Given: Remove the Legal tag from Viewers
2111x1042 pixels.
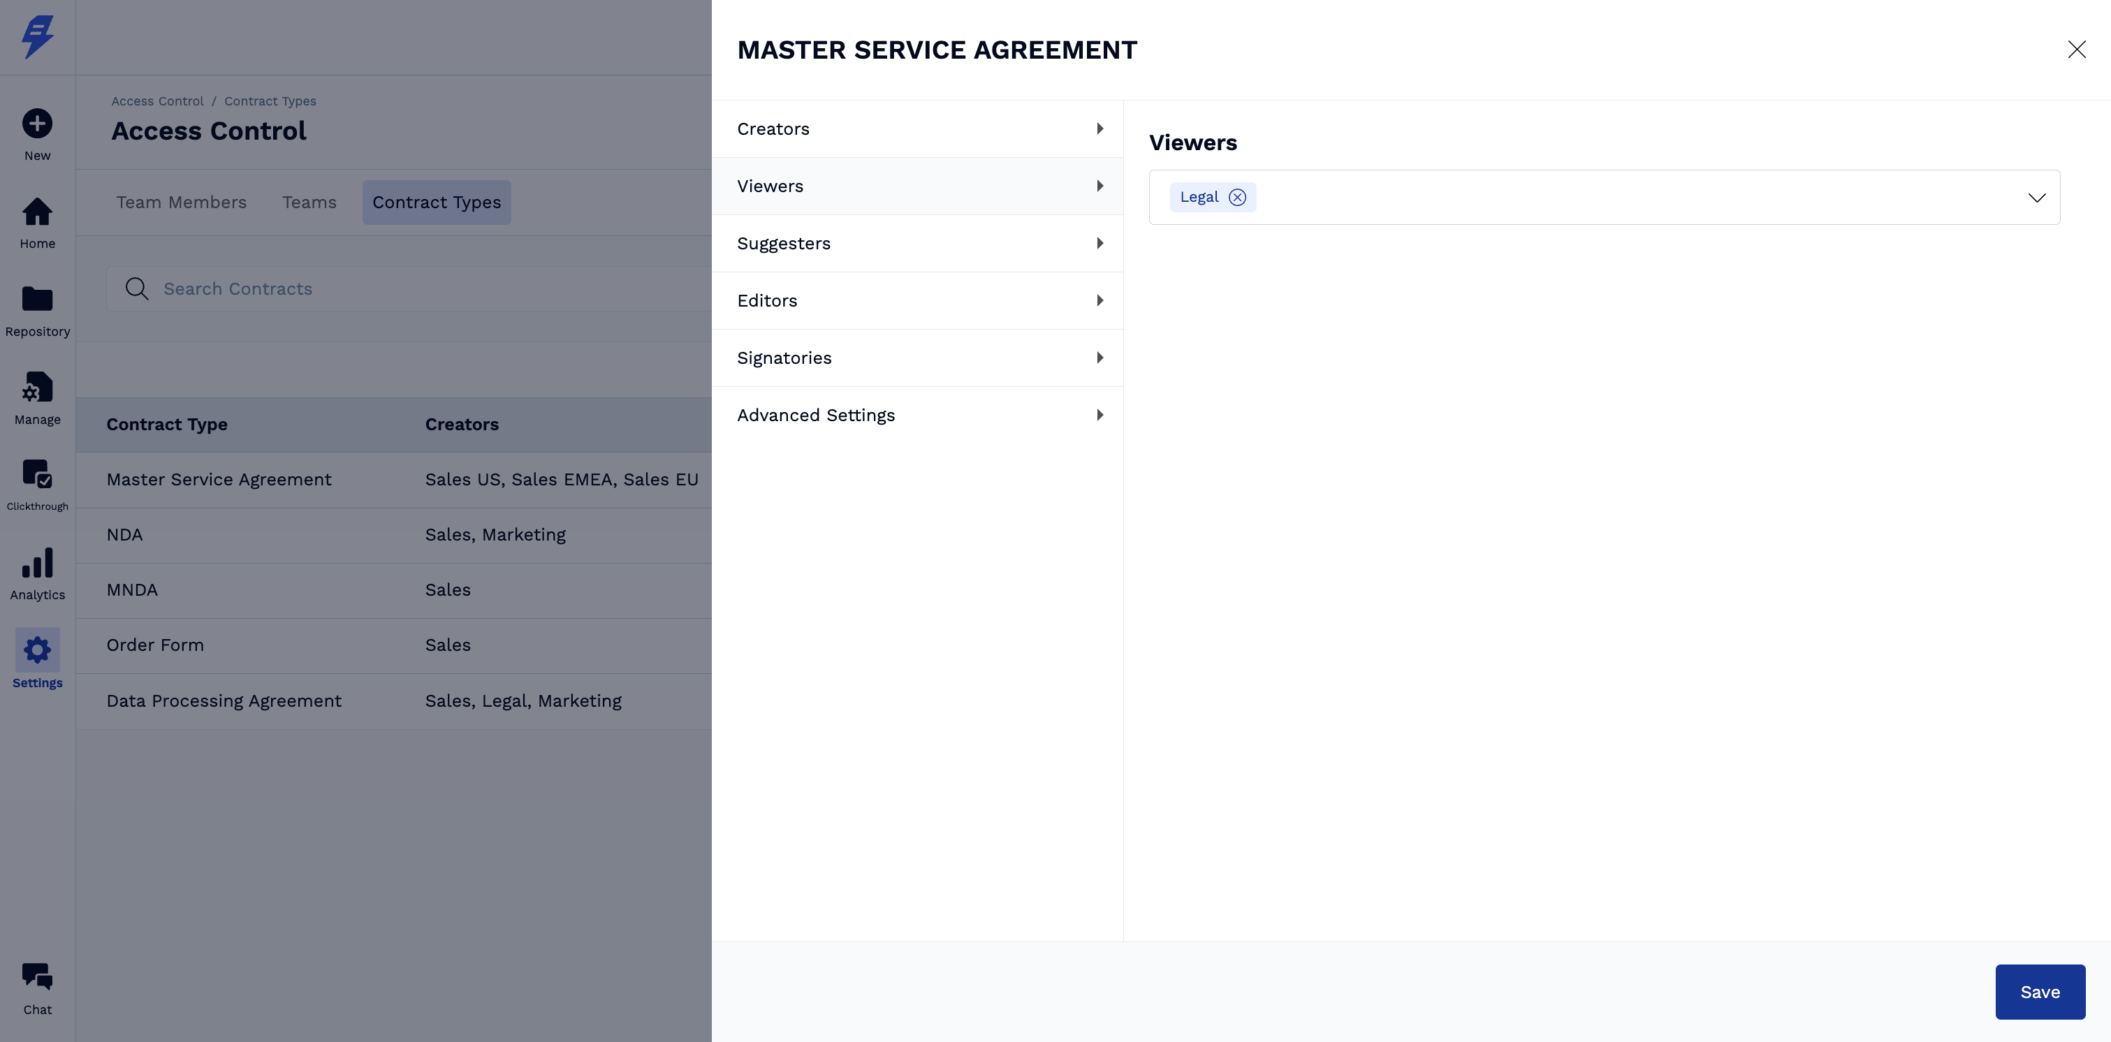Looking at the screenshot, I should 1237,198.
